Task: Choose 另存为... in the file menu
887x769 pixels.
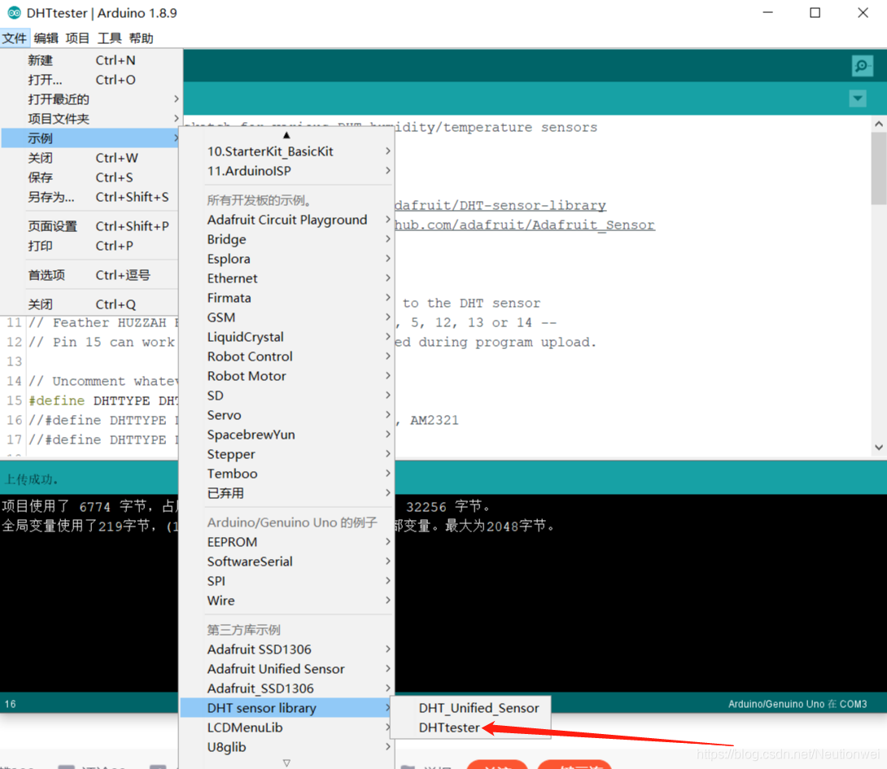Action: (x=91, y=197)
